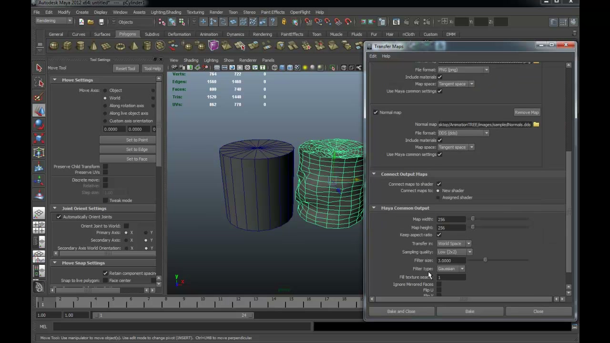Open the viewport Shading menu

click(191, 61)
